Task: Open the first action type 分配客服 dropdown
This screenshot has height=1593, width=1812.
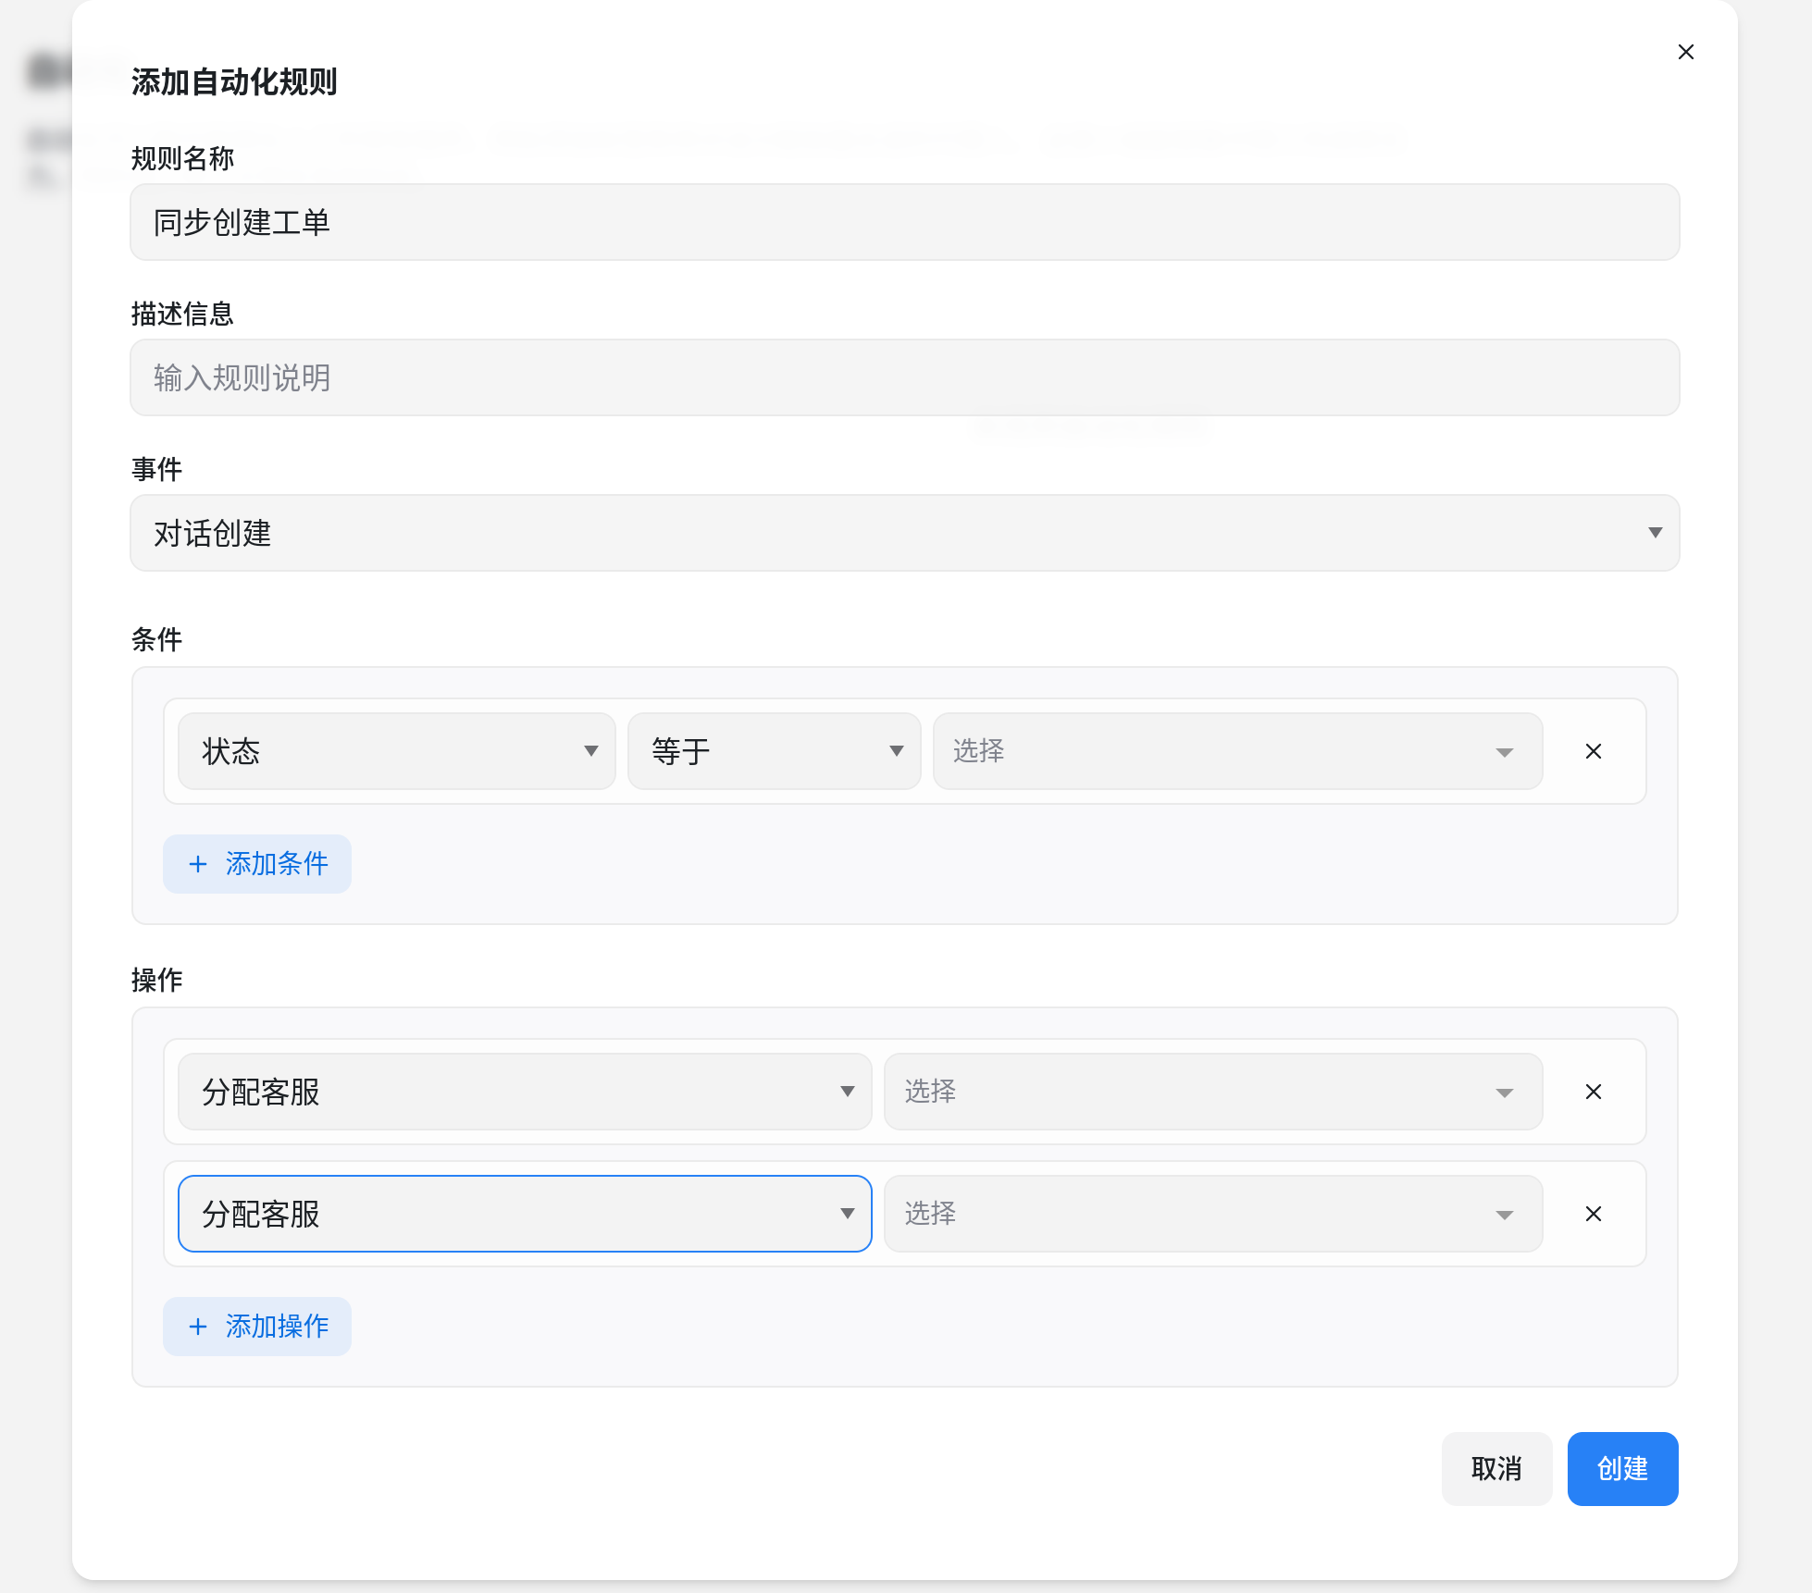Action: (x=524, y=1092)
